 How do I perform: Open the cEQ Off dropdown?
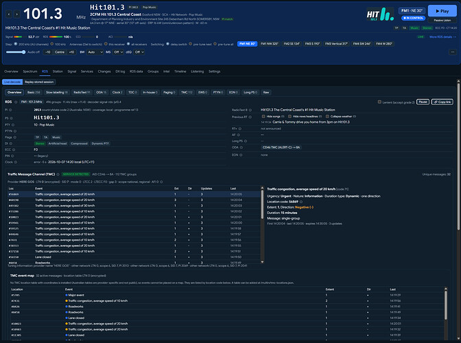[x=139, y=52]
